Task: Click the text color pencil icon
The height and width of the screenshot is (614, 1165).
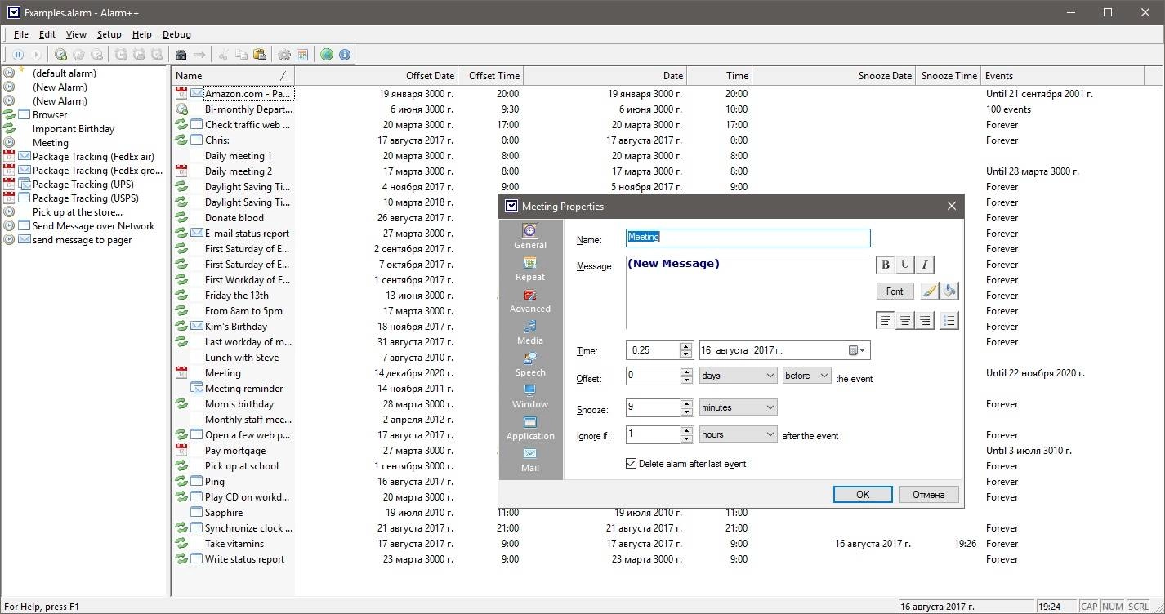Action: (929, 291)
